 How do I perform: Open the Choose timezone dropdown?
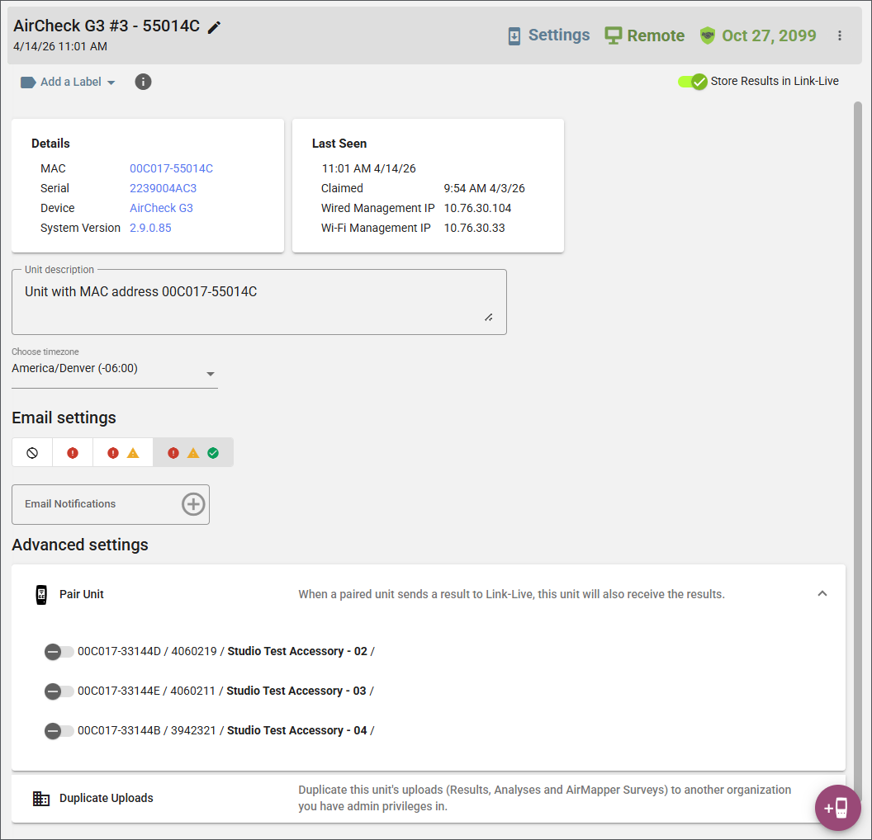(x=114, y=369)
